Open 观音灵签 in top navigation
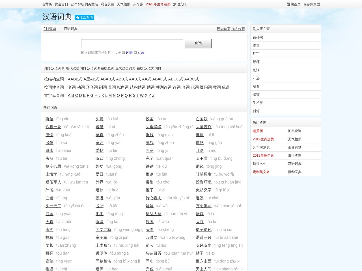The image size is (362, 271). tap(107, 4)
